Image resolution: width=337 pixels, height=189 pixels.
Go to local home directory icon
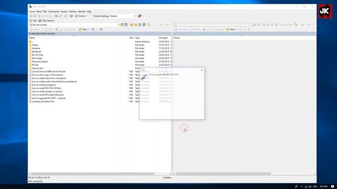tap(140, 25)
